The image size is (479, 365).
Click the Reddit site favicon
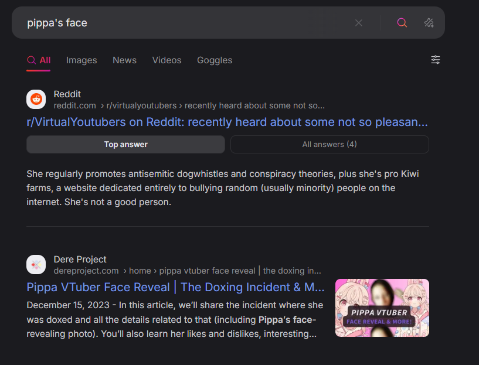coord(36,100)
